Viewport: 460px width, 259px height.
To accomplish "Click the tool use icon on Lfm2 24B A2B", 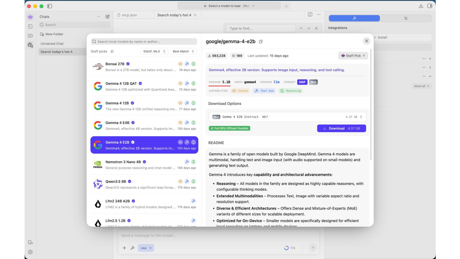I will pyautogui.click(x=193, y=201).
